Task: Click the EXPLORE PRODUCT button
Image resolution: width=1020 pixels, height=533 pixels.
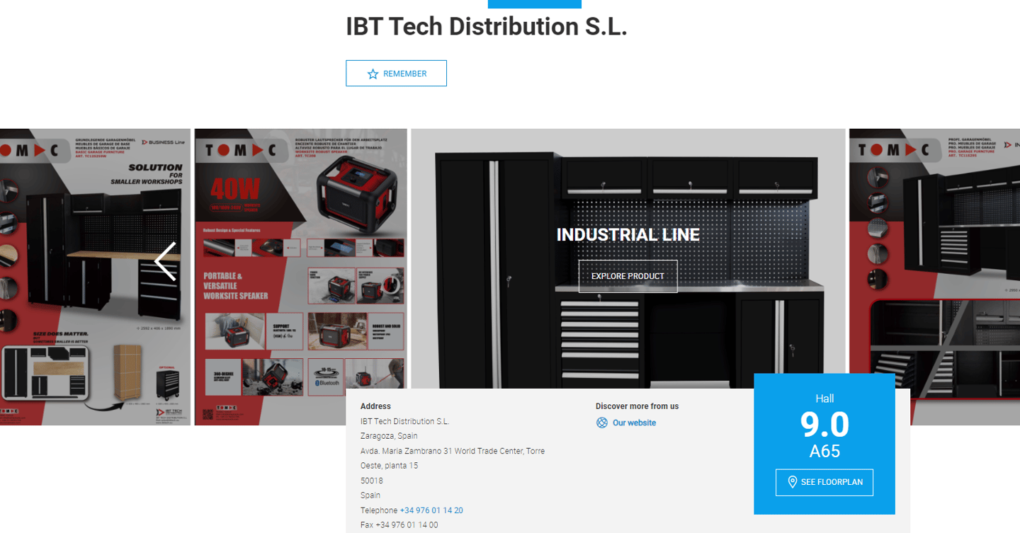Action: [628, 276]
